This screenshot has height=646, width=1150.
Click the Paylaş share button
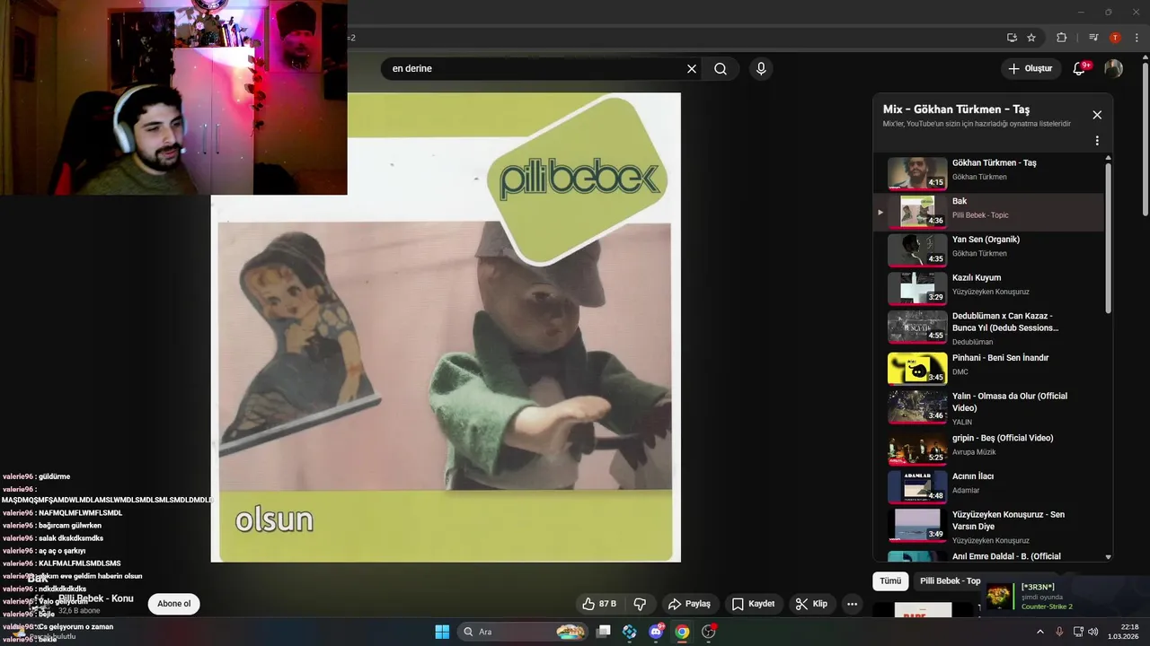(x=690, y=604)
